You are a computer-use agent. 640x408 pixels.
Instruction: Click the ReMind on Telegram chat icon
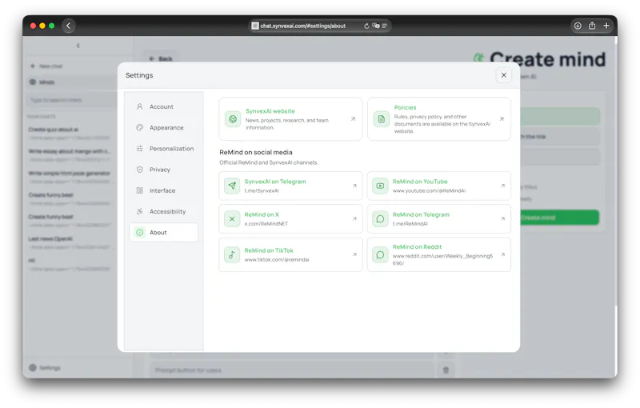point(380,218)
